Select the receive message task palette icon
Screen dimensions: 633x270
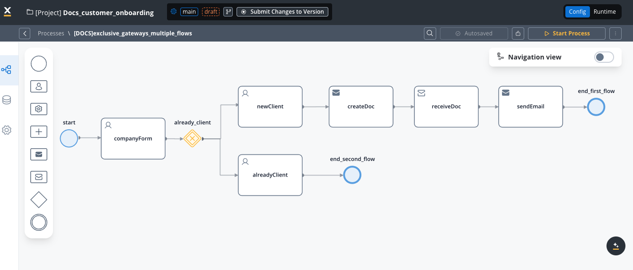pyautogui.click(x=39, y=177)
